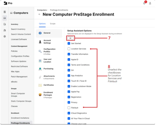
Task: Open Classes in the sidebar
Action: coord(14,107)
